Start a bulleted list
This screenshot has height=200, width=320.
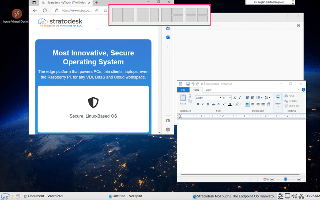tap(258, 98)
